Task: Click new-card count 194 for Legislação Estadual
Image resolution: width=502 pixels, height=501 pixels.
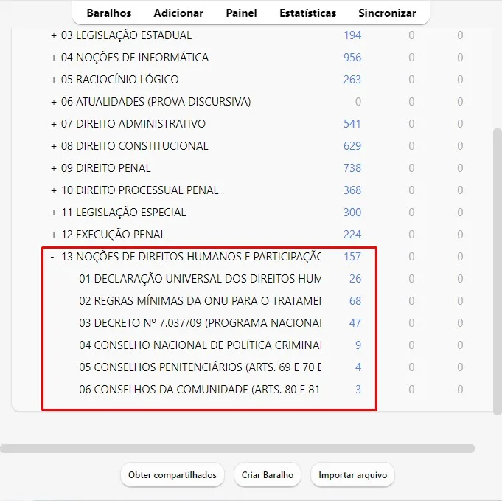Action: [352, 35]
